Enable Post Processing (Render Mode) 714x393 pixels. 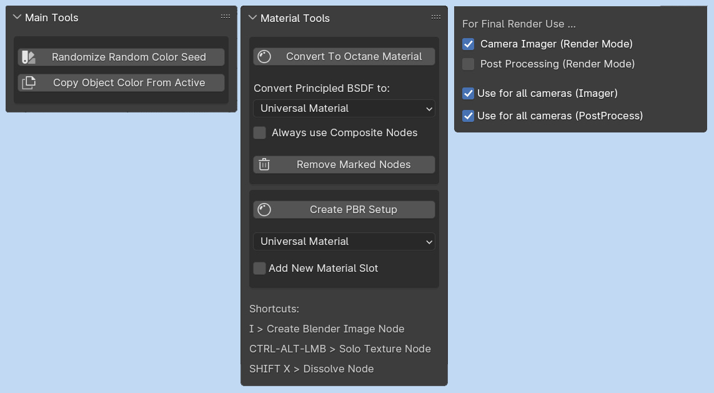coord(469,64)
